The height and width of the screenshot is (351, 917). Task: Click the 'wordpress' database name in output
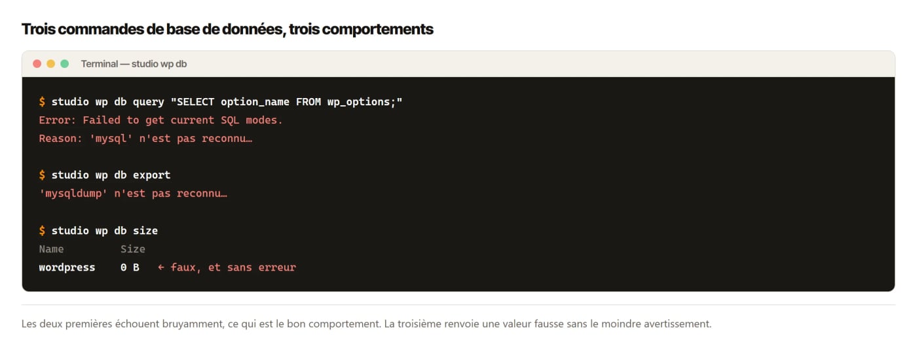click(x=67, y=267)
